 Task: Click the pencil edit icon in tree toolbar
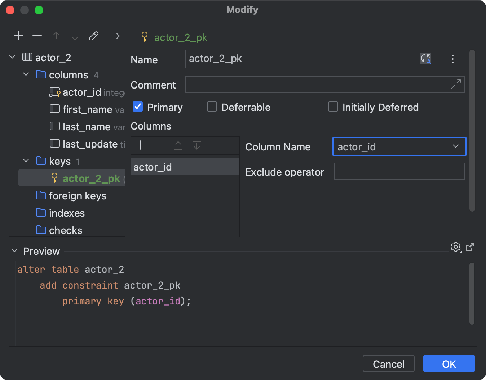(94, 36)
